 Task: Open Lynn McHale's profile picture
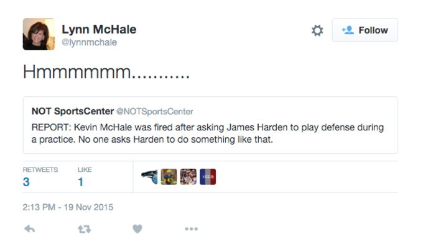point(39,34)
